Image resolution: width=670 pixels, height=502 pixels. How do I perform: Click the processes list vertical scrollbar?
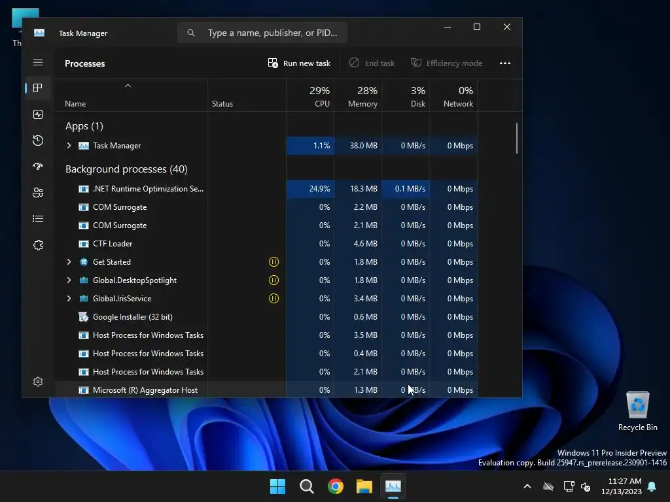(517, 139)
